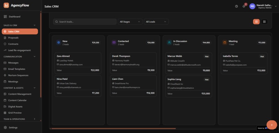Click the sidebar vertical scrollbar
The image size is (279, 133).
[x=41, y=55]
